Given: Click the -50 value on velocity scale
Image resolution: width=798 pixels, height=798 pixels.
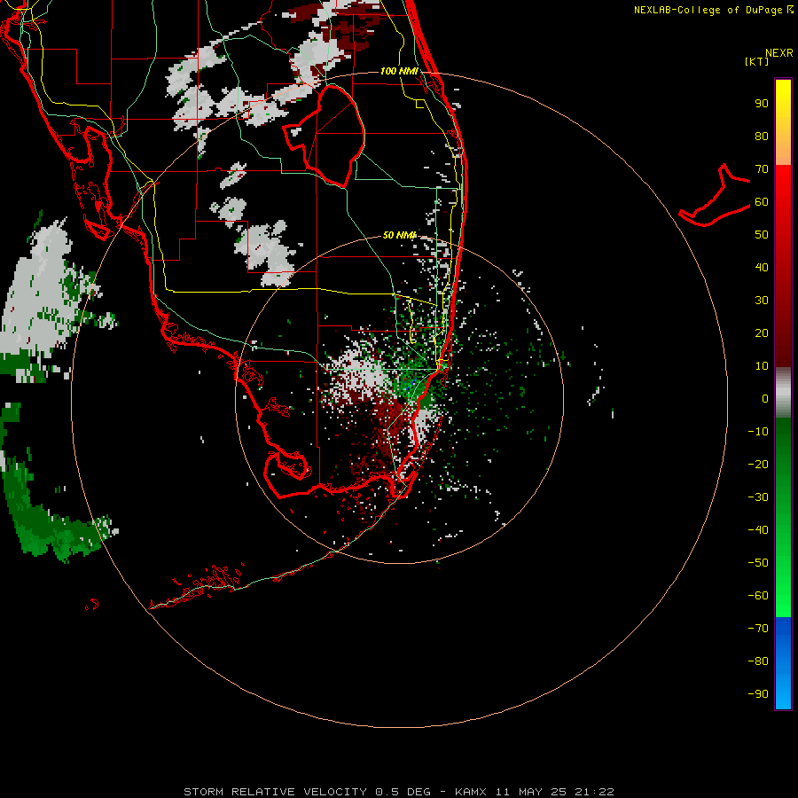Looking at the screenshot, I should 758,563.
